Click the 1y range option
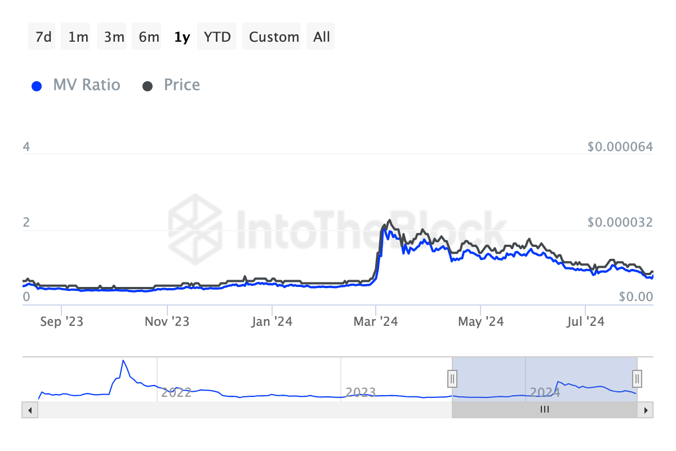Screen dimensions: 676x451 pos(182,37)
